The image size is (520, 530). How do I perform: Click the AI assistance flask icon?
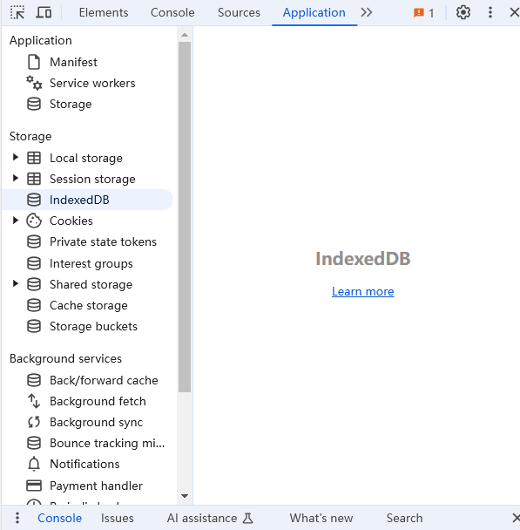(x=248, y=518)
